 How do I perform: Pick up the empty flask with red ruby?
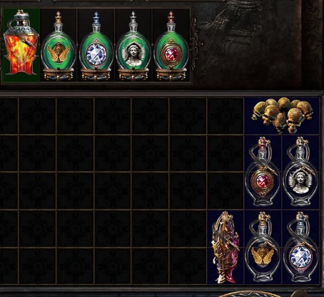[263, 172]
